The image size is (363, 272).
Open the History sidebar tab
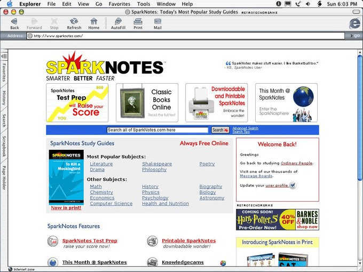4,98
